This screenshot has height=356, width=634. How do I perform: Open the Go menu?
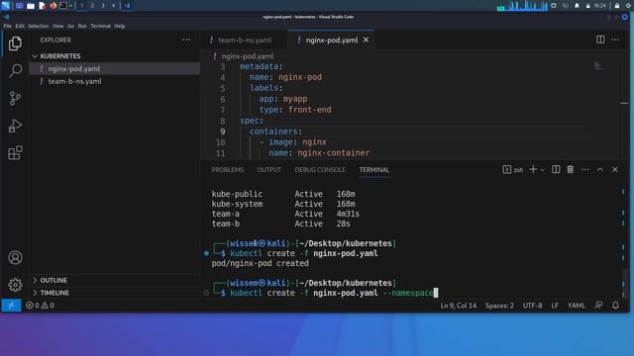click(x=70, y=26)
